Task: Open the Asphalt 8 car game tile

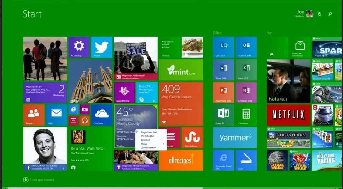Action: click(322, 115)
